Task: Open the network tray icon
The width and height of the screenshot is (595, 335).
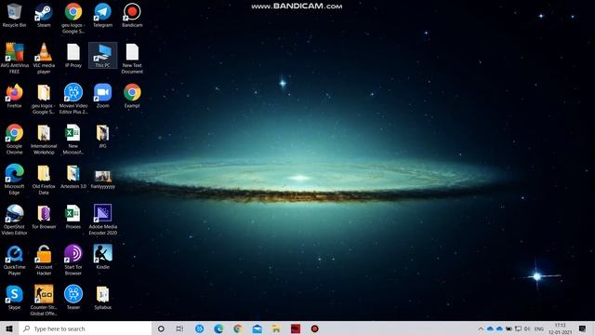Action: coord(518,328)
